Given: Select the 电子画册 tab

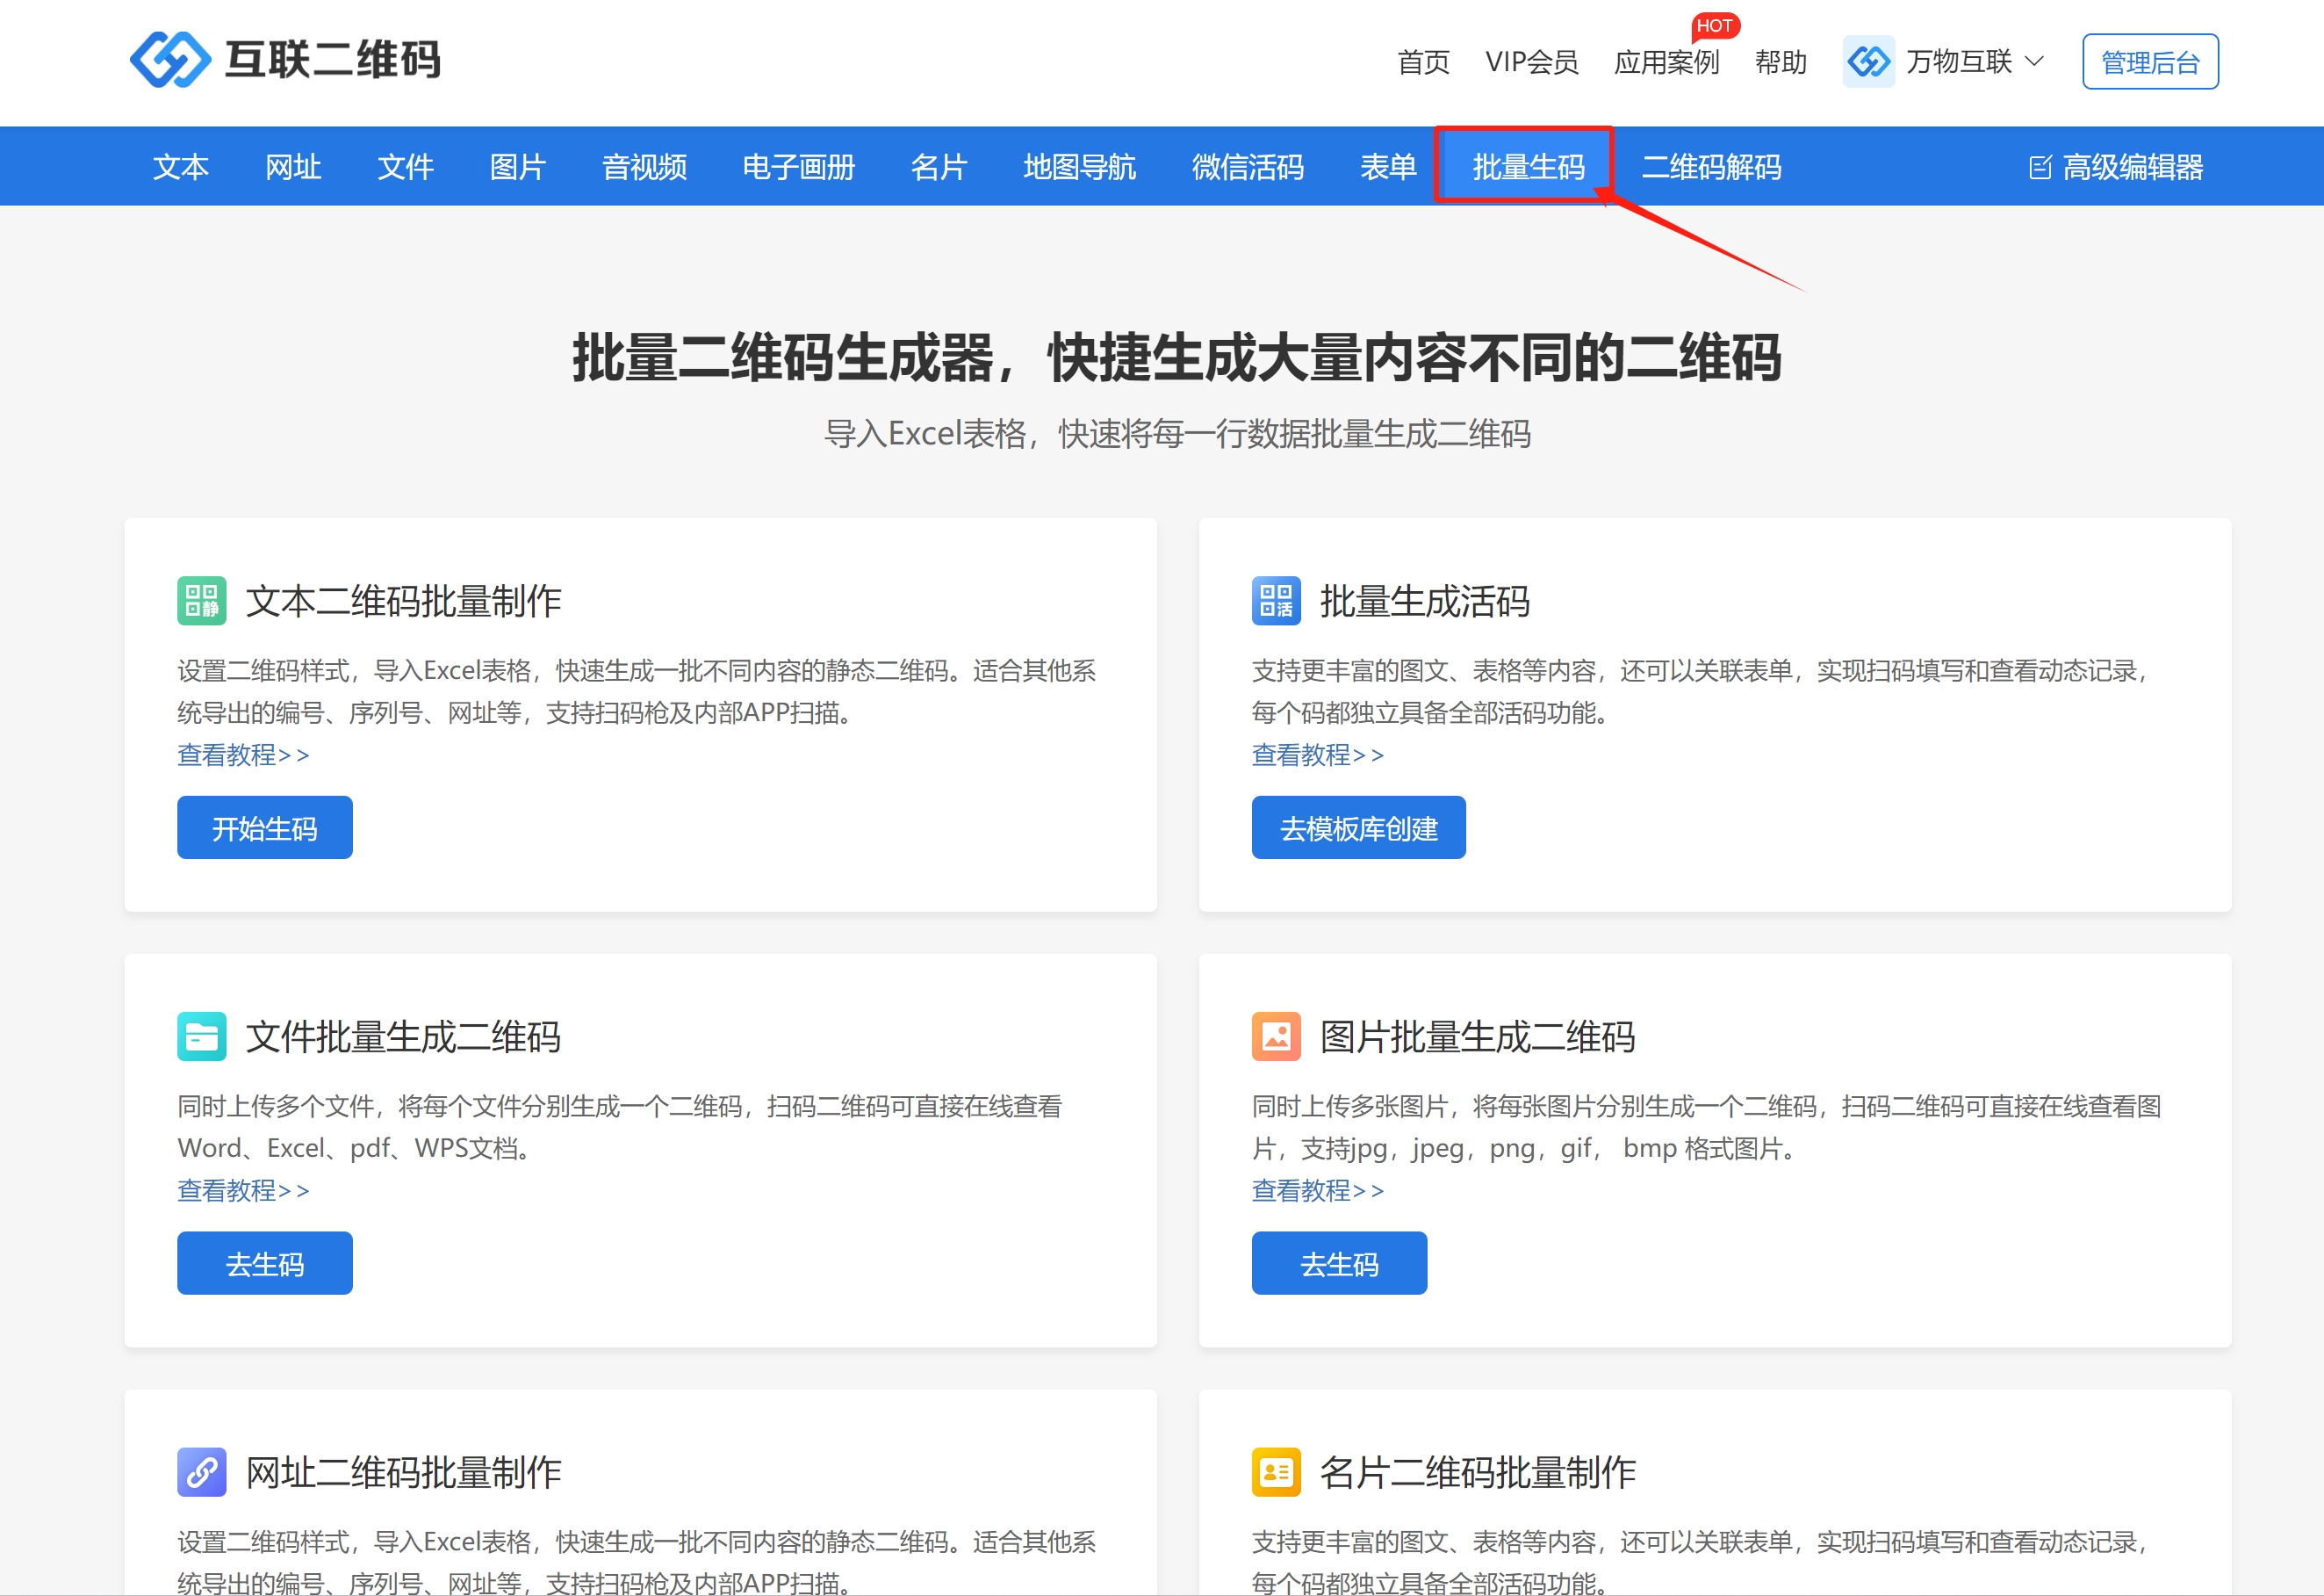Looking at the screenshot, I should coord(798,167).
